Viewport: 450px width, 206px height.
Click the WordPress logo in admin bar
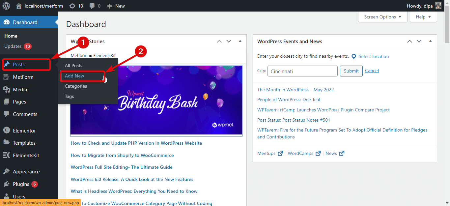(7, 6)
